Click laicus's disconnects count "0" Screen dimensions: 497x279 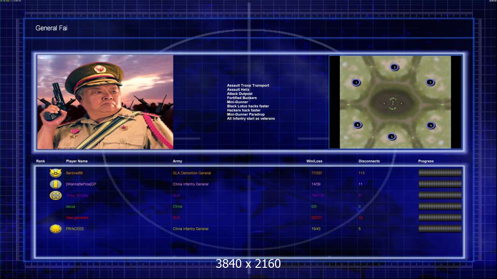(359, 206)
